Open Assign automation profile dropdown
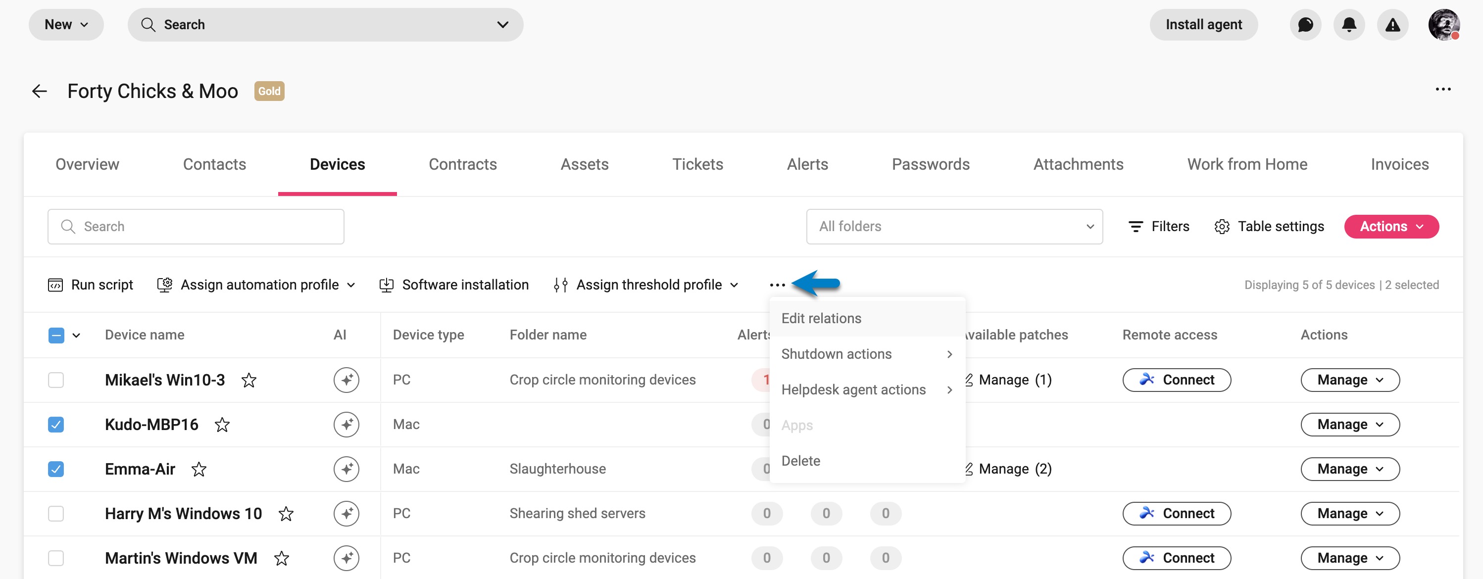Image resolution: width=1483 pixels, height=579 pixels. click(256, 285)
